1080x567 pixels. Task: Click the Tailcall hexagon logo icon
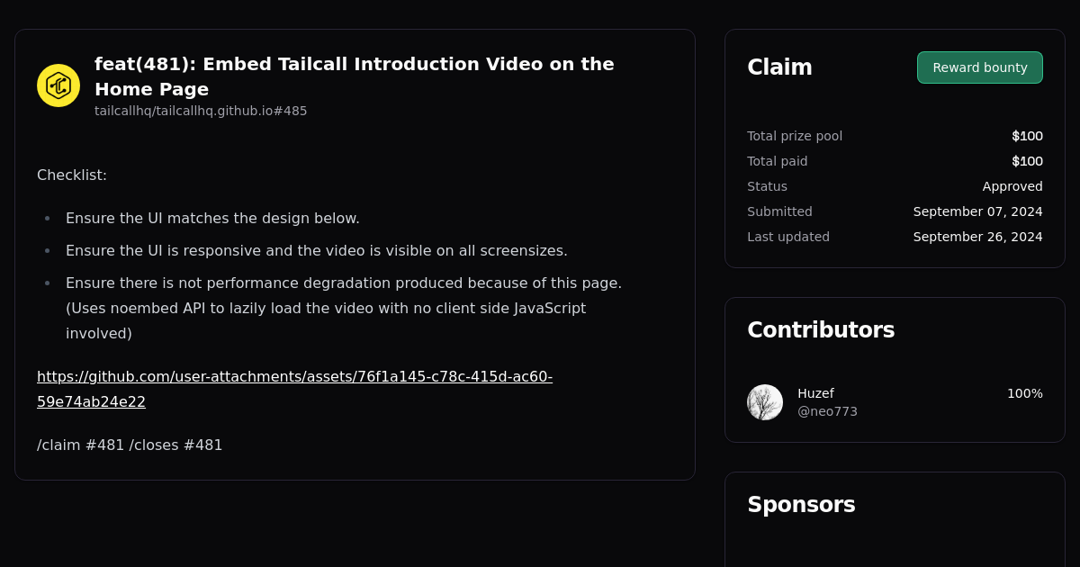pyautogui.click(x=58, y=85)
